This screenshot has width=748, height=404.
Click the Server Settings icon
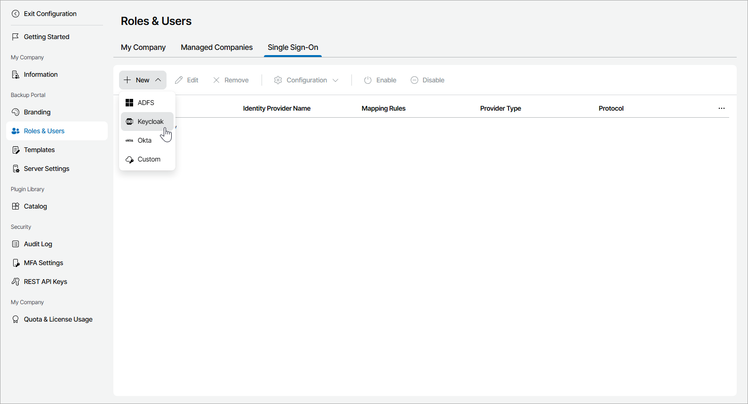16,169
